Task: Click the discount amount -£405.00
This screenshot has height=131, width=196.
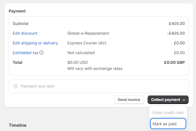Action: 176,33
